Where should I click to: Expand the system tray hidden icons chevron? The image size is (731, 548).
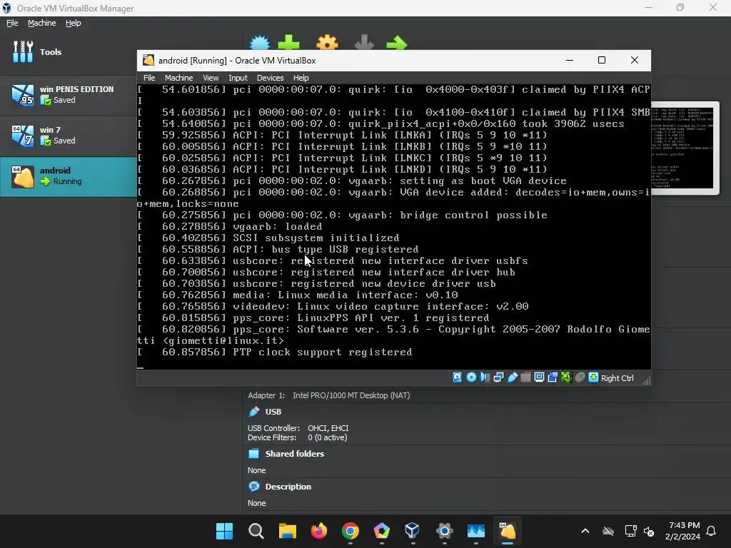coord(585,531)
